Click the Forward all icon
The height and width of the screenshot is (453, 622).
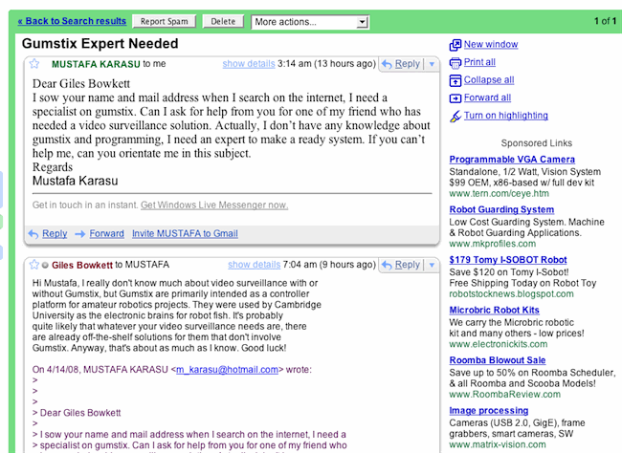click(455, 97)
